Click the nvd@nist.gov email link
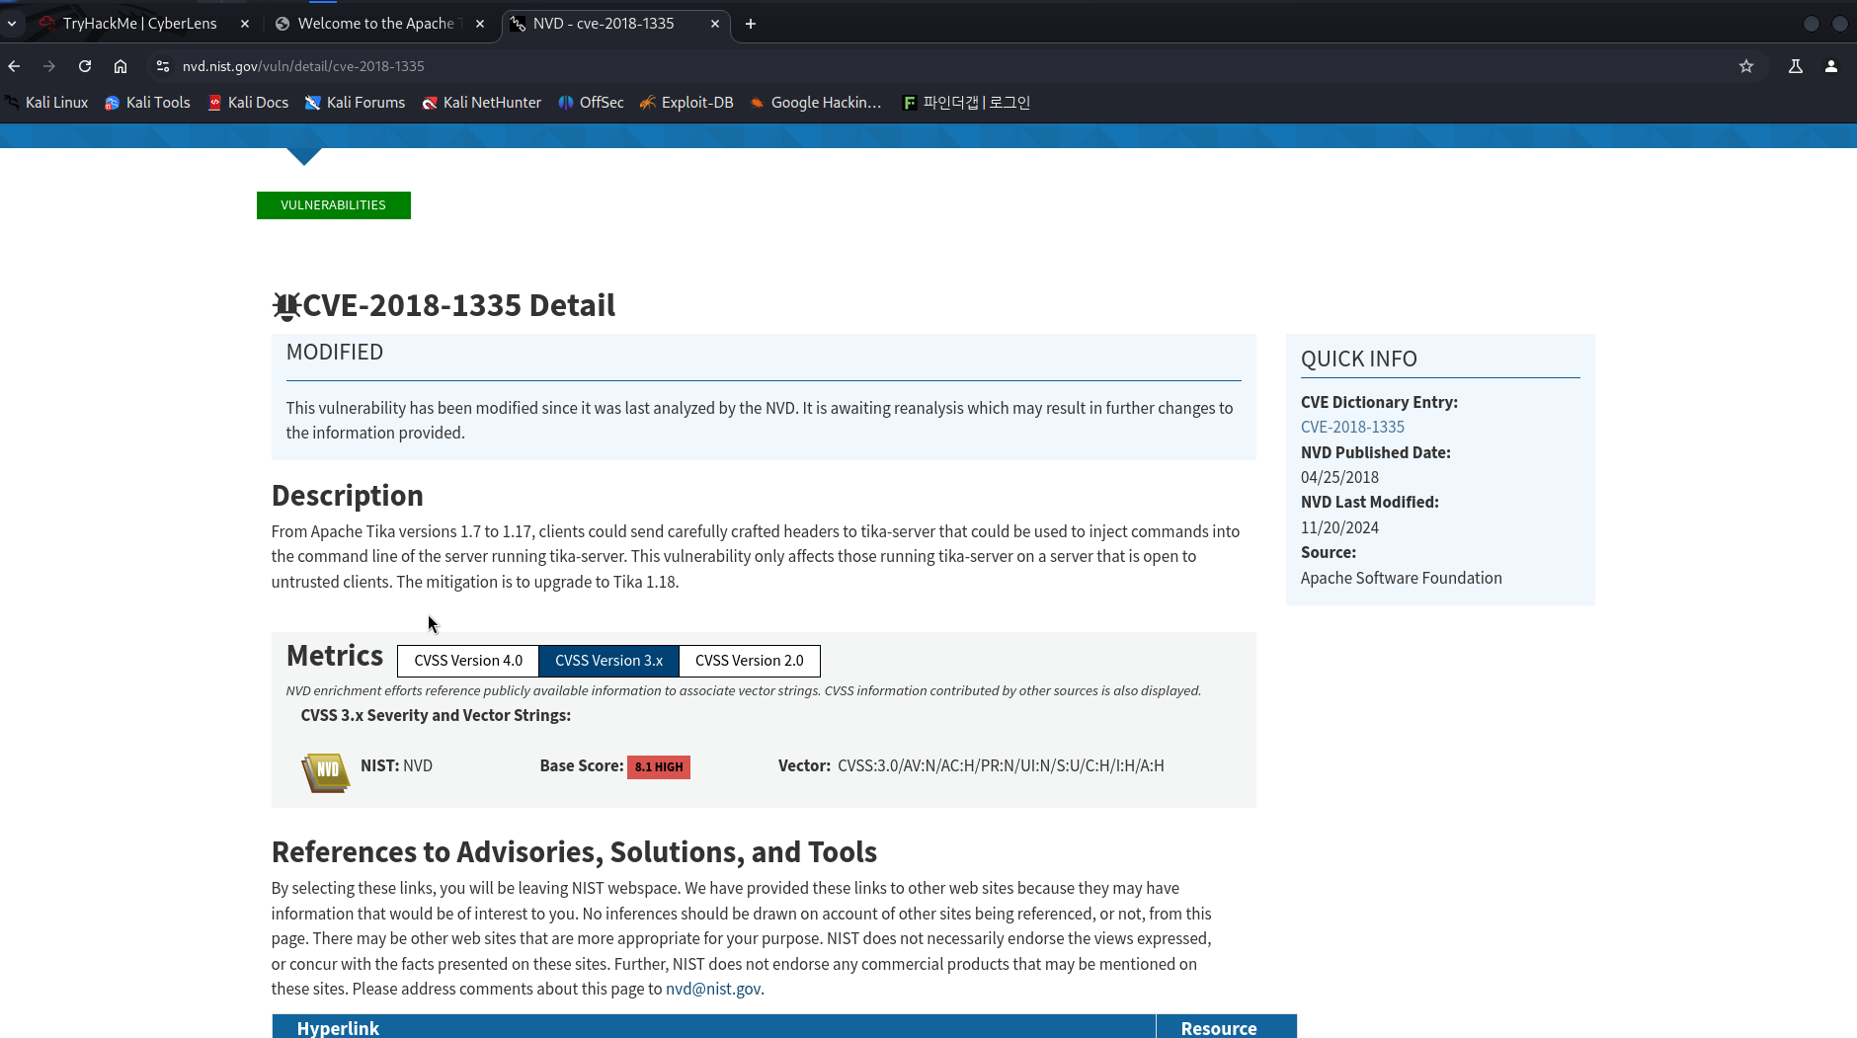Screen dimensions: 1857x1038 pos(713,989)
